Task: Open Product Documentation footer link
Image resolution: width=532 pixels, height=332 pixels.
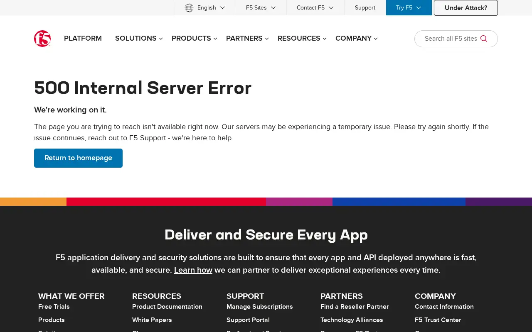Action: tap(167, 307)
